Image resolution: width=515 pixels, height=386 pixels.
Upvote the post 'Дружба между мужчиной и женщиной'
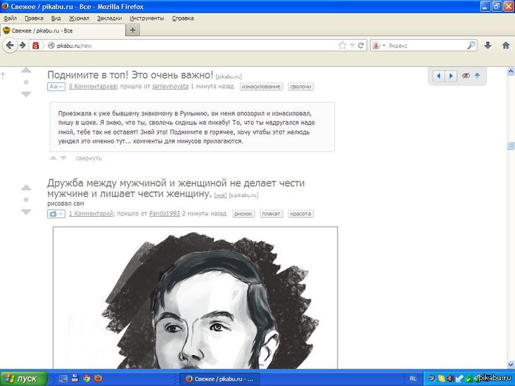[26, 187]
